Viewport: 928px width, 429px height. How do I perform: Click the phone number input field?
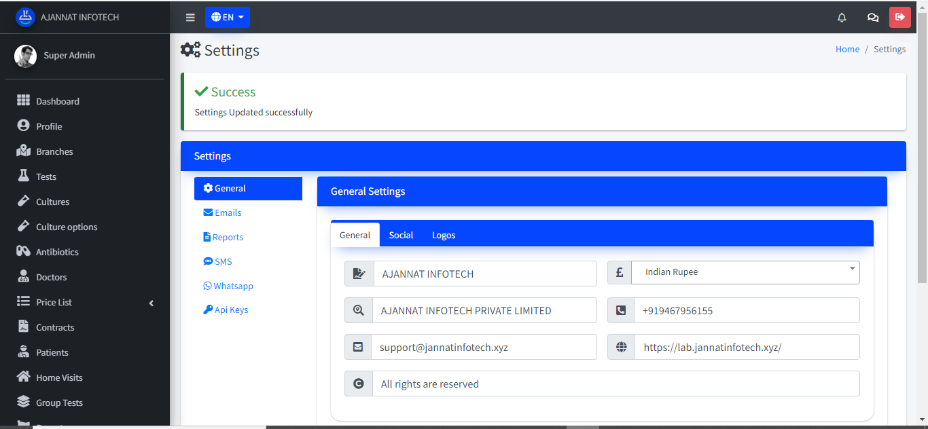click(746, 311)
